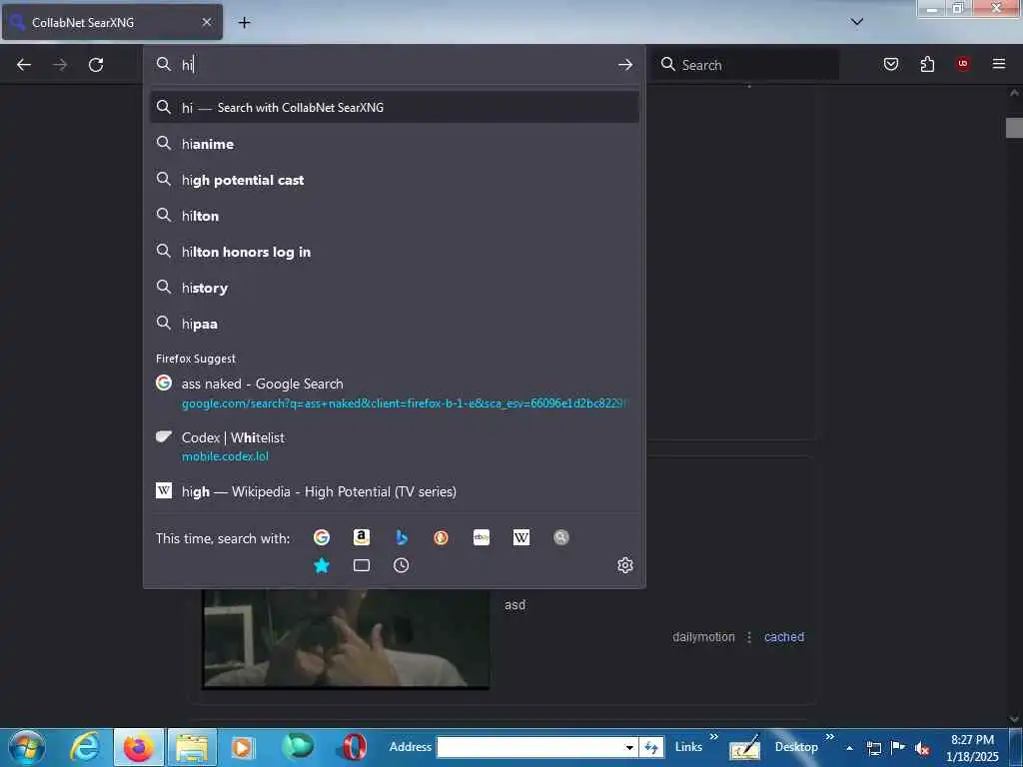1023x767 pixels.
Task: Go back with the browser back arrow
Action: pos(24,65)
